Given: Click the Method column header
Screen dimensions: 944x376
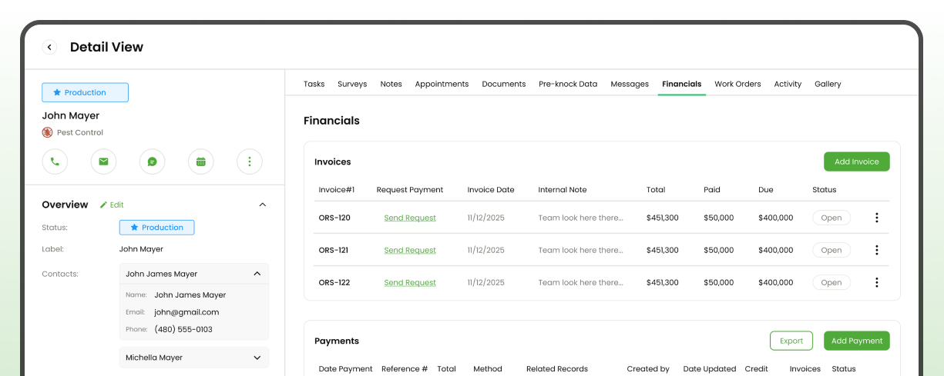Looking at the screenshot, I should point(488,369).
